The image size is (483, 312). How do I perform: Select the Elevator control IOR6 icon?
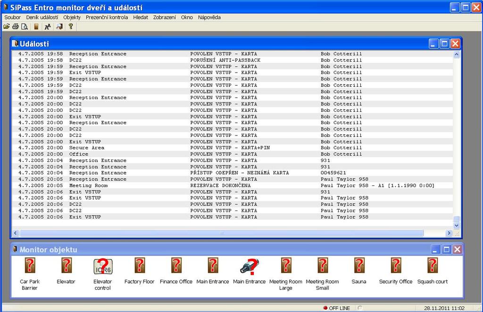pyautogui.click(x=103, y=266)
